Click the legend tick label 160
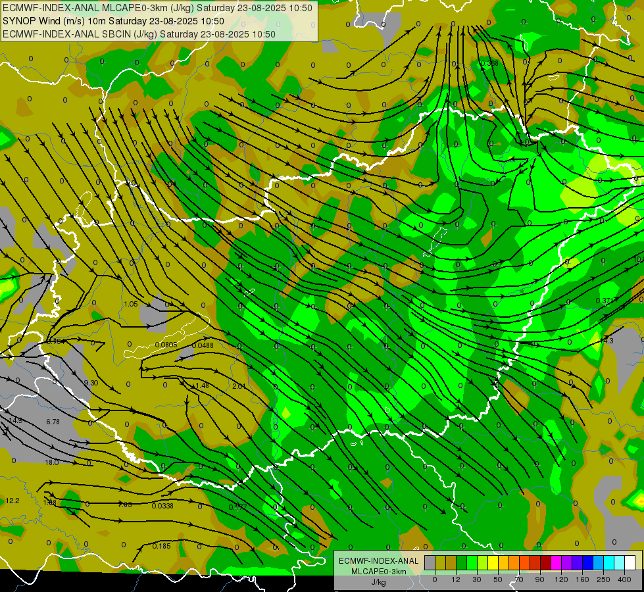 [582, 580]
